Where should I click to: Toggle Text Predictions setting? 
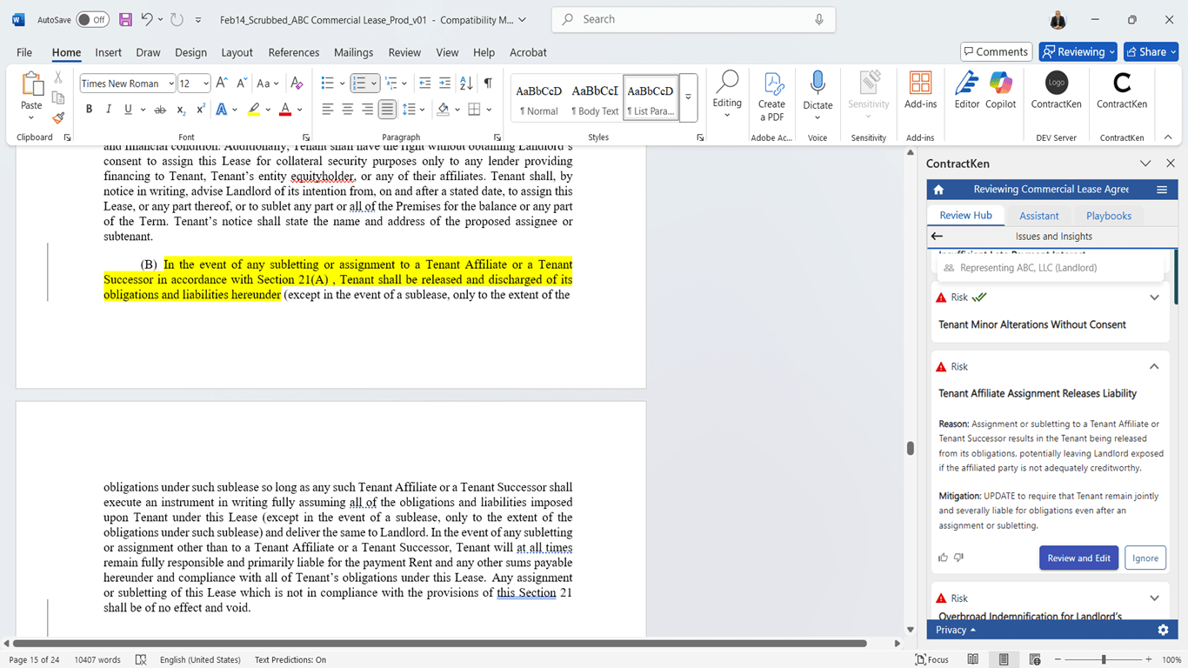pyautogui.click(x=290, y=659)
